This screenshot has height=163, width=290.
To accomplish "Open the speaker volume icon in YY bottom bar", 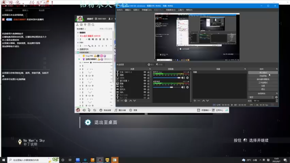I will pos(84,110).
